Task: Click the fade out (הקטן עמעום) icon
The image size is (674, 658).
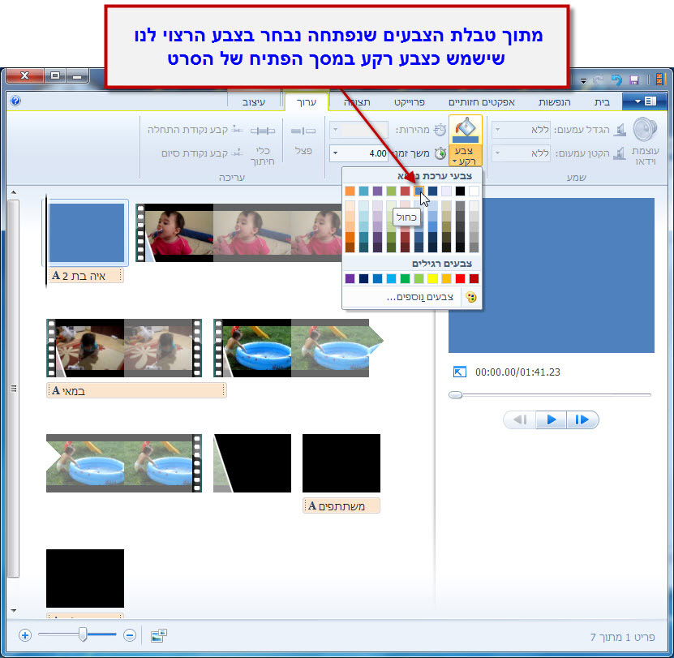Action: (x=620, y=153)
